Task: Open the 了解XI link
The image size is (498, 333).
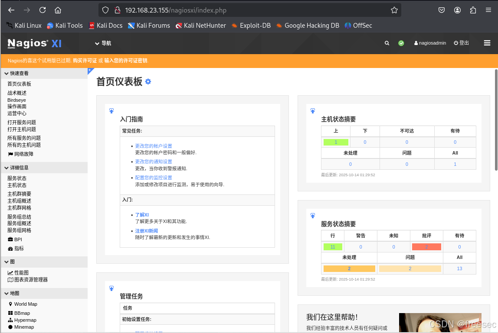Action: click(142, 215)
